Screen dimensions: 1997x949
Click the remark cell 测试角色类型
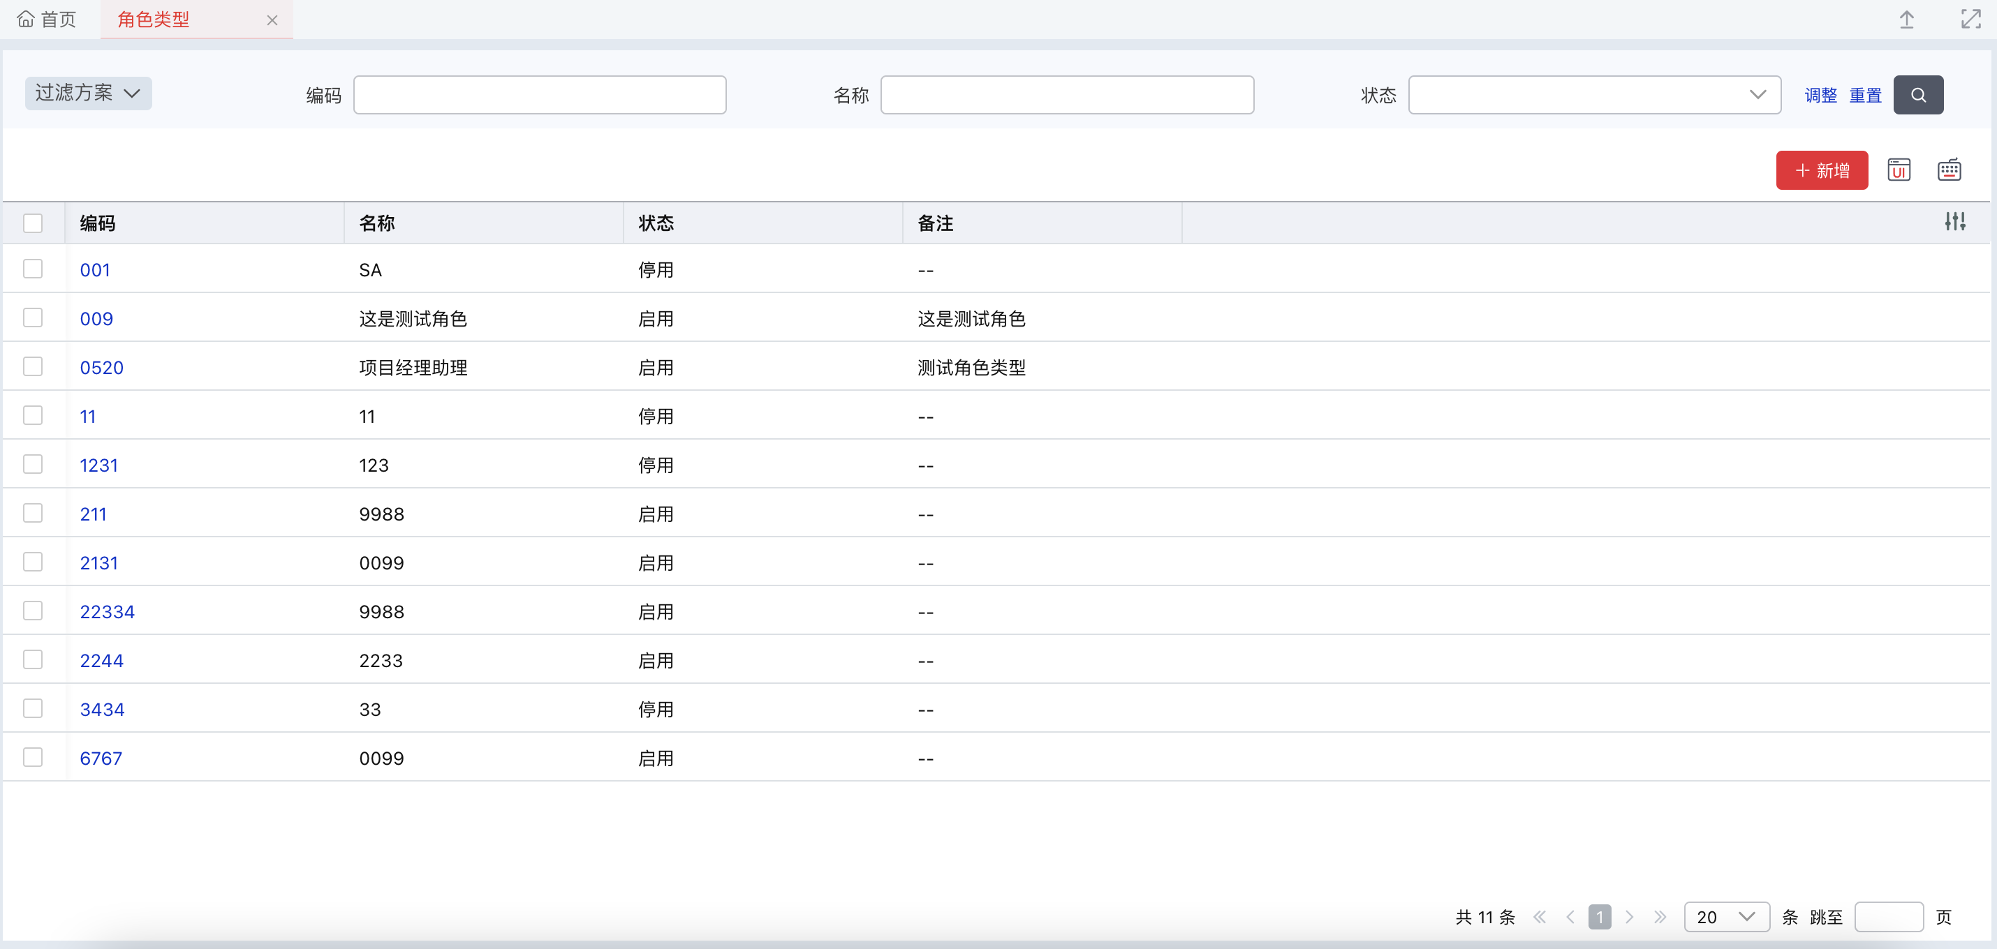click(x=971, y=368)
